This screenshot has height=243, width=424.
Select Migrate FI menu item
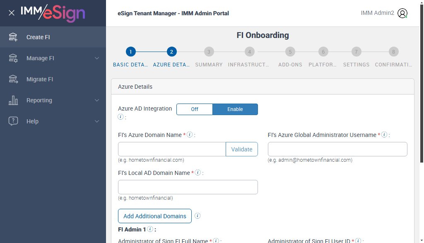[53, 79]
